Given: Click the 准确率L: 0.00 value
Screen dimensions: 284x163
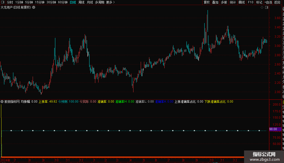Looking at the screenshot, I should 145,102.
